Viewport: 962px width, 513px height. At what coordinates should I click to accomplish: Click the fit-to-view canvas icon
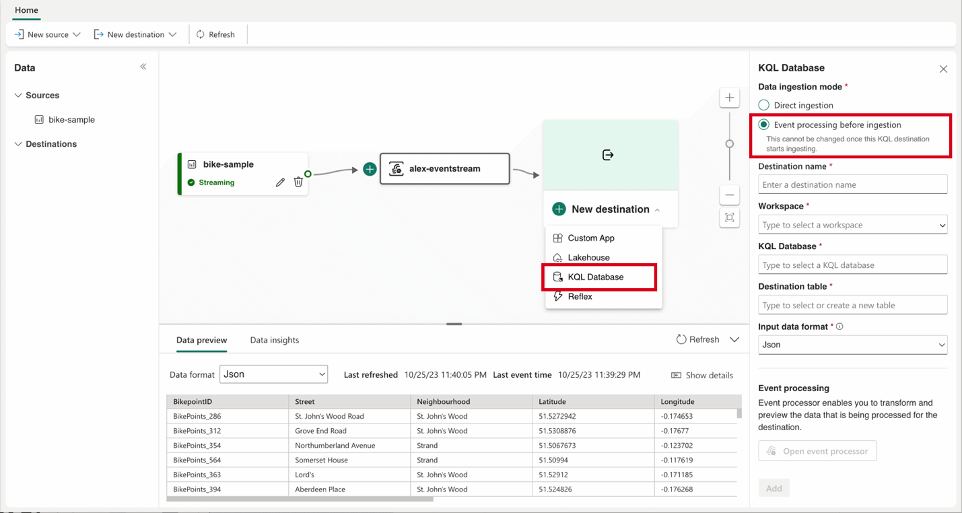[730, 217]
